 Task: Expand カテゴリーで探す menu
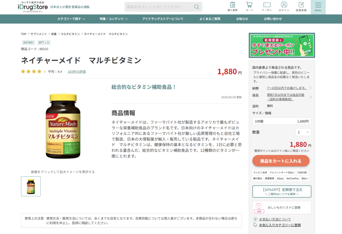(71, 19)
